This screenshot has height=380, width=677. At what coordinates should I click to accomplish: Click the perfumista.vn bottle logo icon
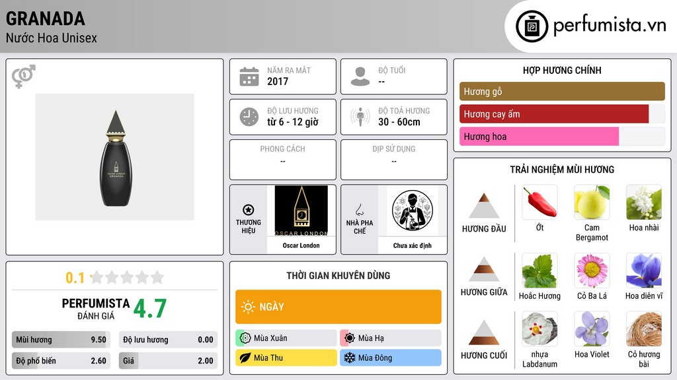(532, 26)
